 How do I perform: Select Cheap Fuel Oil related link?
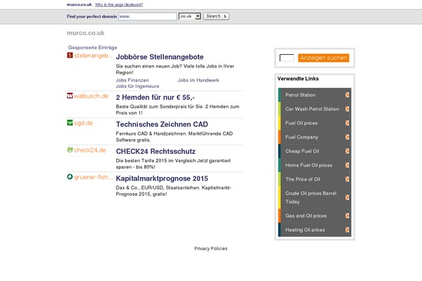coord(302,151)
